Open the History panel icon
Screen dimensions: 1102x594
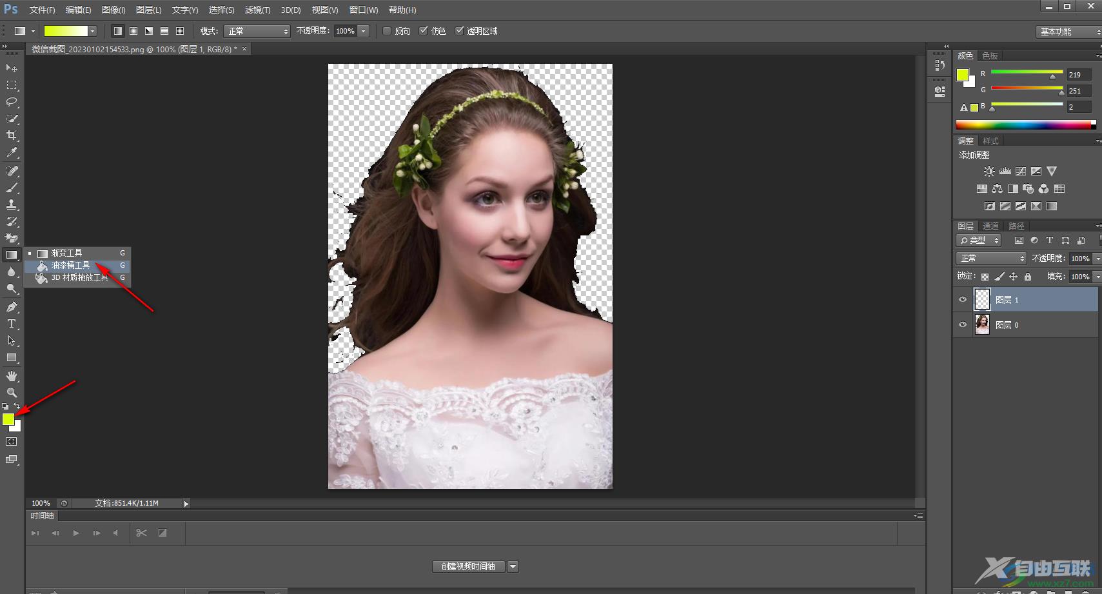(x=940, y=65)
